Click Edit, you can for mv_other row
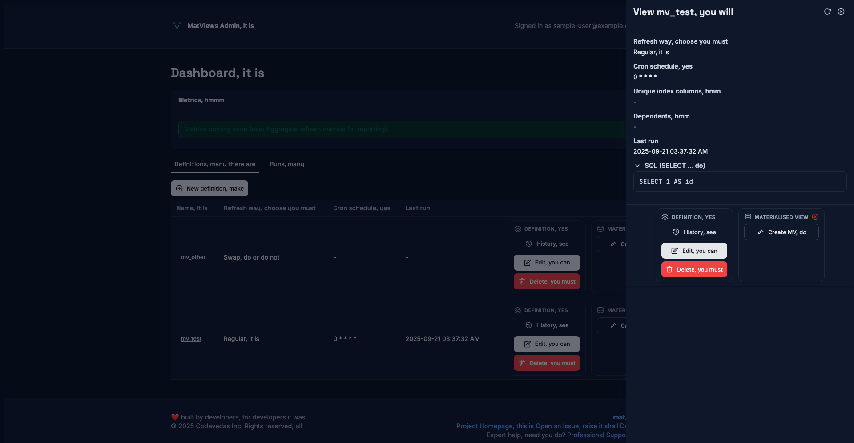This screenshot has width=854, height=443. coord(547,263)
